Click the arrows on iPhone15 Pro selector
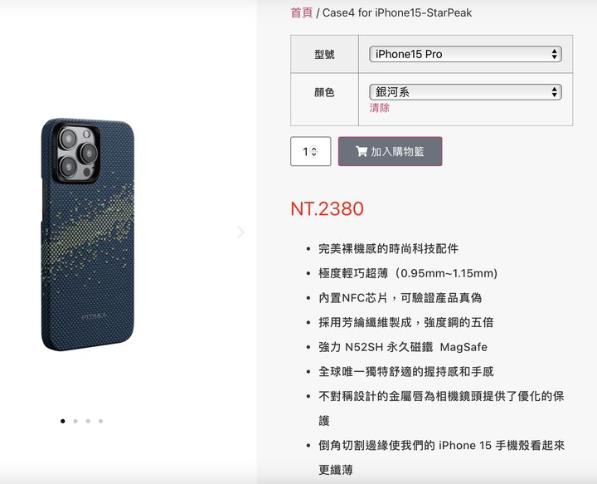Viewport: 597px width, 484px height. (x=555, y=54)
